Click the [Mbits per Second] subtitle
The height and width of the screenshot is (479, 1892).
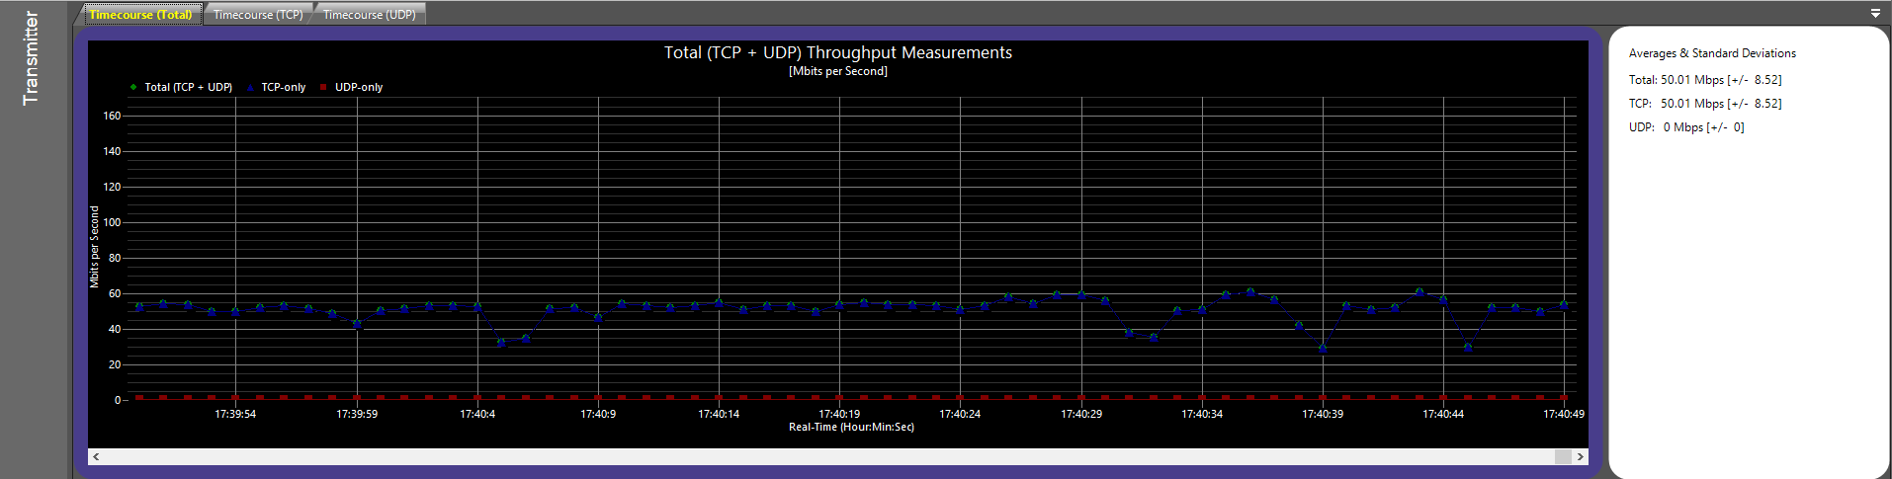838,71
